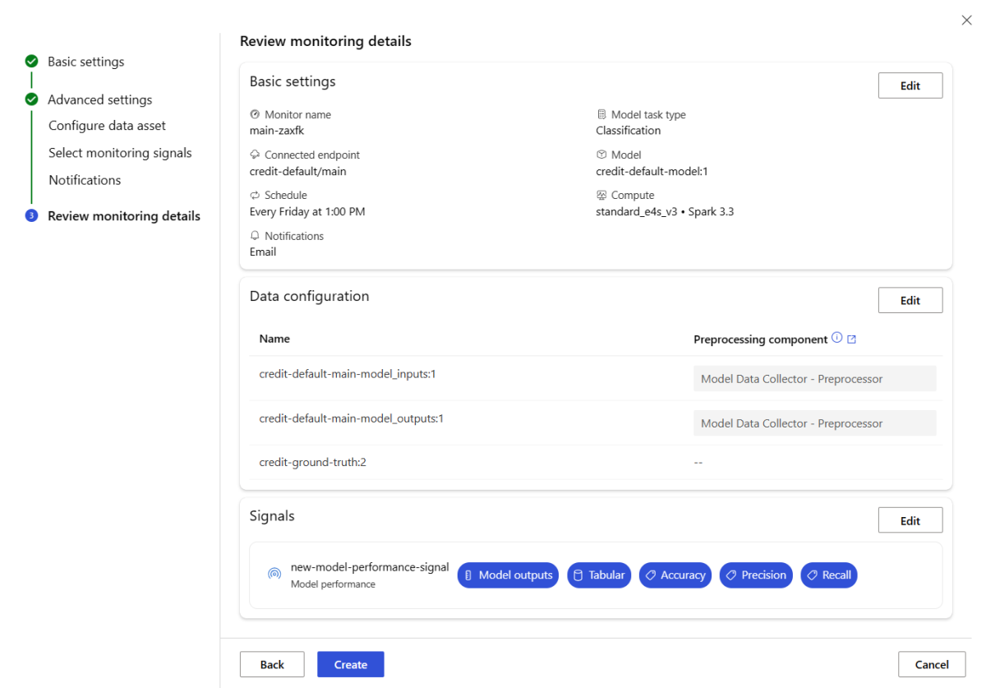Click the info icon beside Preprocessing component
The image size is (986, 688).
point(836,338)
